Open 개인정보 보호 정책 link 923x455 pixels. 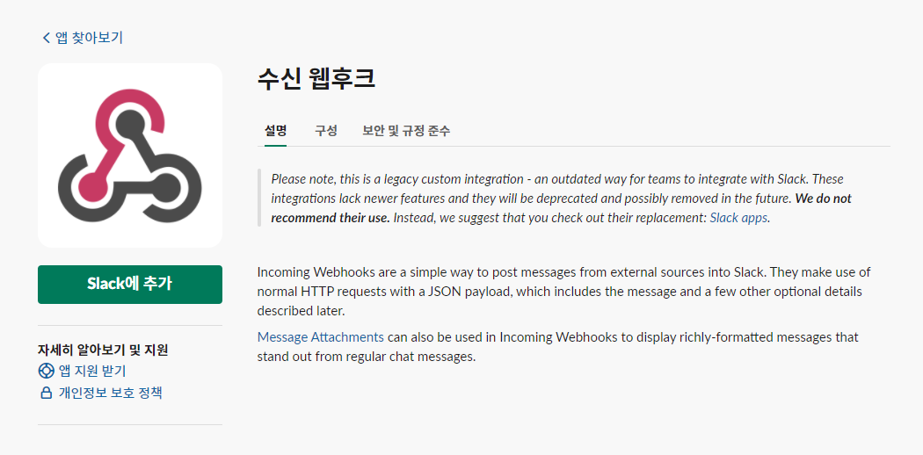pyautogui.click(x=110, y=394)
